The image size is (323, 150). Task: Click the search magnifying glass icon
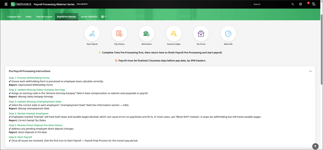pos(292,4)
